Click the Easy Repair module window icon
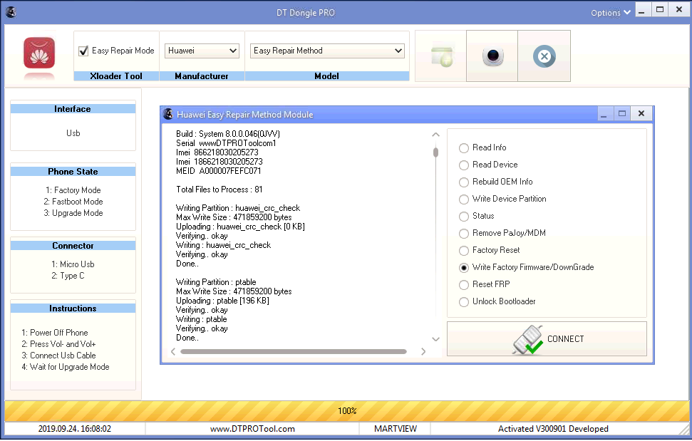 [169, 114]
